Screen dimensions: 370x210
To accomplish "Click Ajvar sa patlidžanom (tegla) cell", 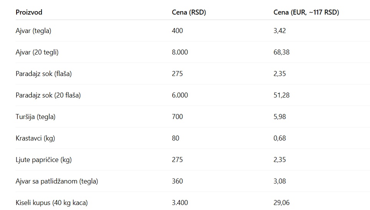I will click(x=56, y=181).
